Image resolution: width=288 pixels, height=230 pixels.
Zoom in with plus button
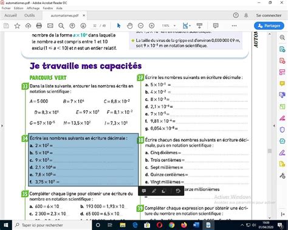click(x=152, y=26)
